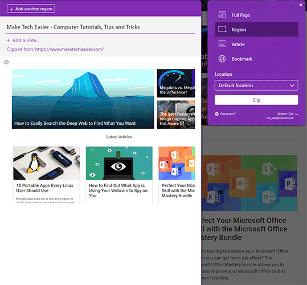The width and height of the screenshot is (307, 285).
Task: Click the Deep Web iceberg image
Action: click(83, 99)
